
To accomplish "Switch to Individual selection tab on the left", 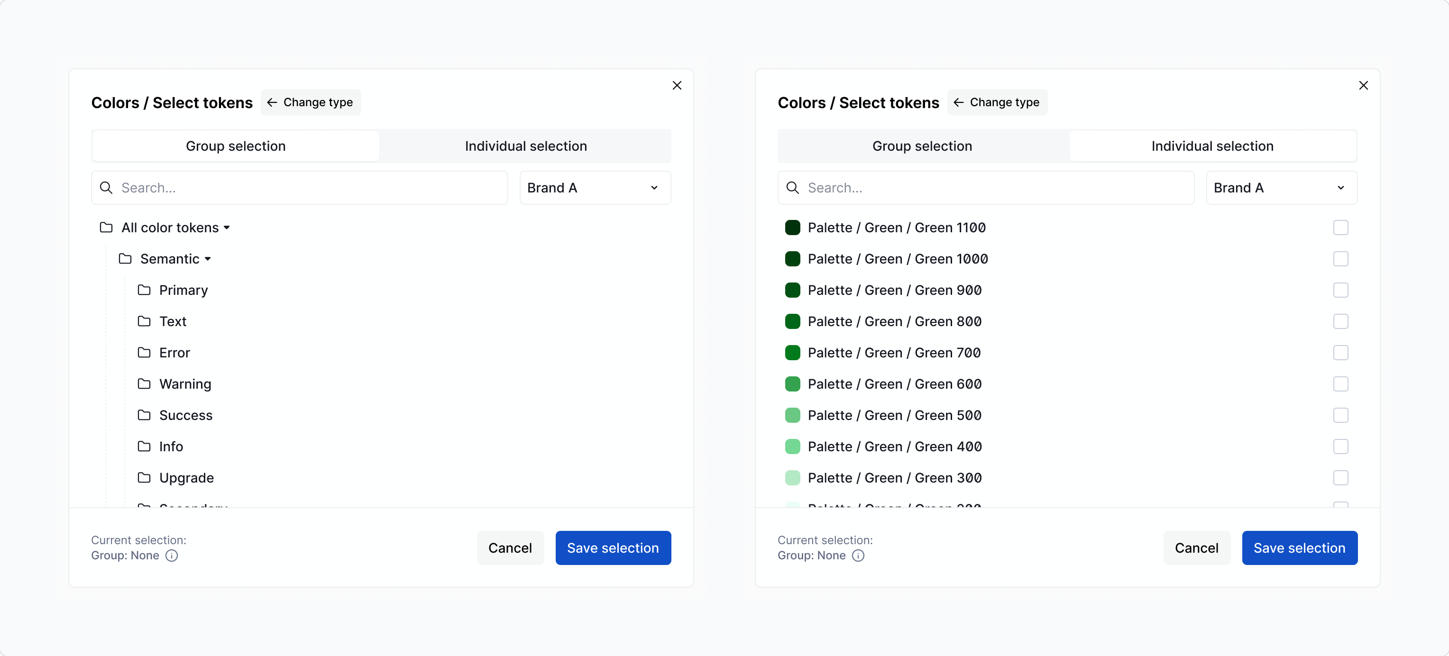I will tap(525, 146).
